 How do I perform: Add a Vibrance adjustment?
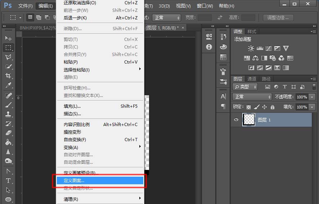point(286,48)
